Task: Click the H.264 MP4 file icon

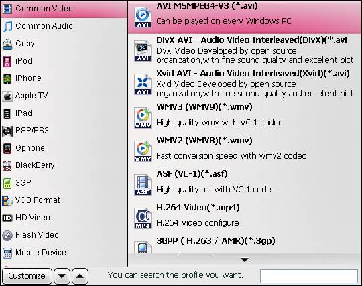Action: click(143, 218)
